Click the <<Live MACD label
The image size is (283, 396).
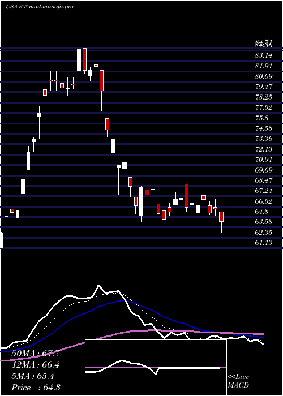coord(238,381)
